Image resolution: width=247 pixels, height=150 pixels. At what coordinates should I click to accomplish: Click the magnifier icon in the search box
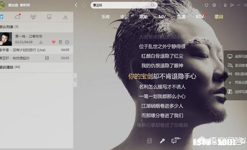(x=153, y=5)
